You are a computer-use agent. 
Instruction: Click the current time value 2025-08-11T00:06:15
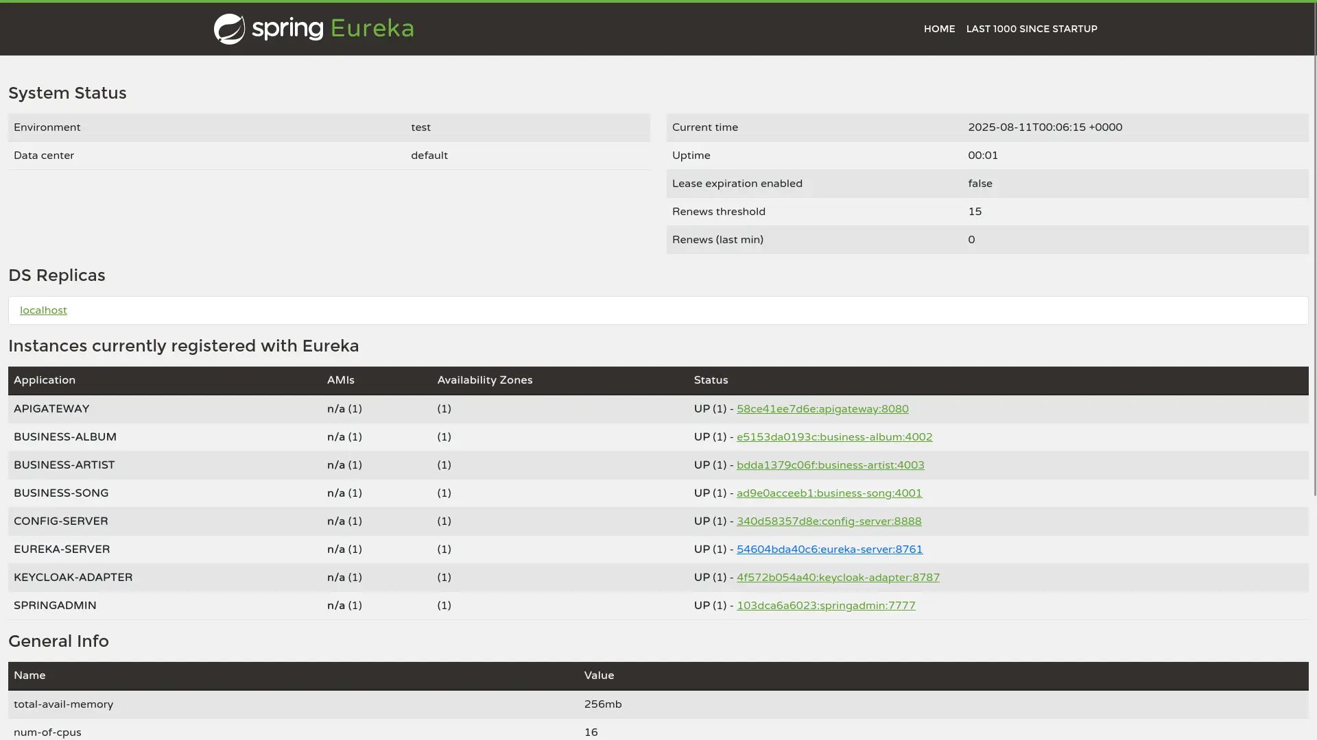[x=1045, y=127]
